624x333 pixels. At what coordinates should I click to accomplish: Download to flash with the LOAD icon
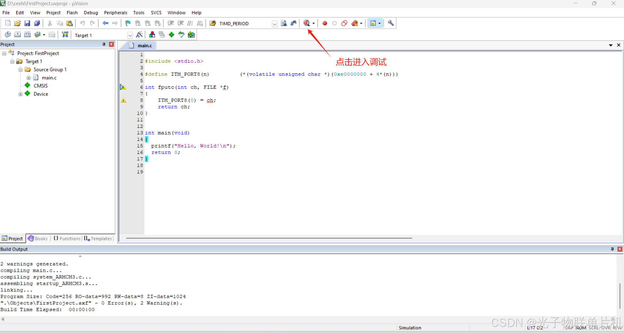[65, 35]
